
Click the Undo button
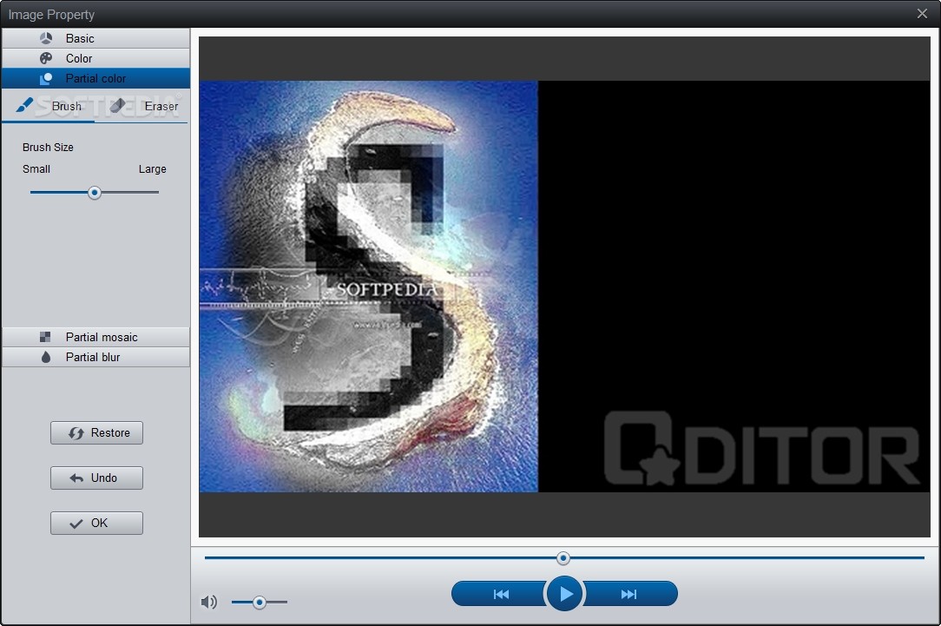click(x=96, y=478)
